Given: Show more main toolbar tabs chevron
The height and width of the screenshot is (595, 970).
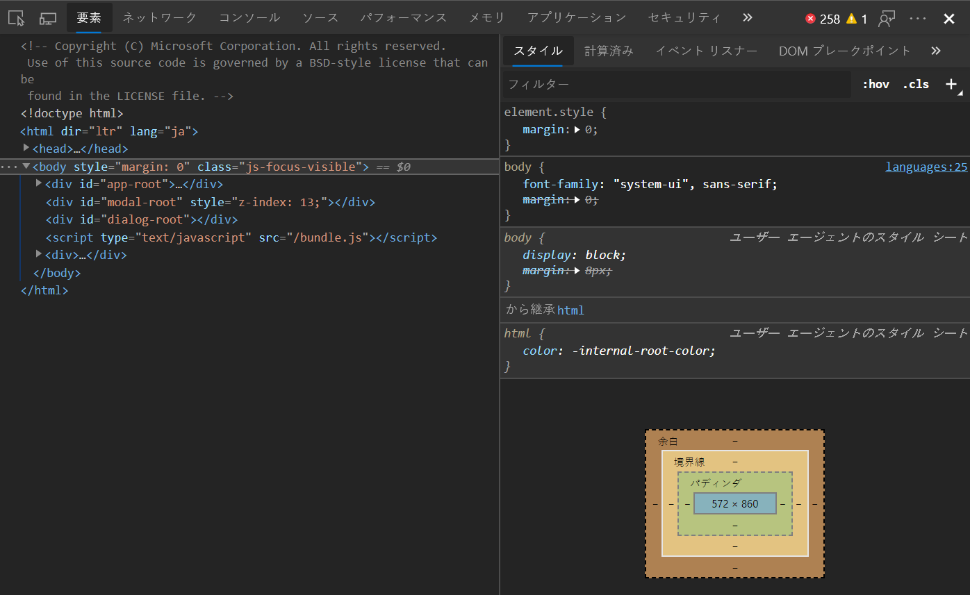Looking at the screenshot, I should point(748,17).
